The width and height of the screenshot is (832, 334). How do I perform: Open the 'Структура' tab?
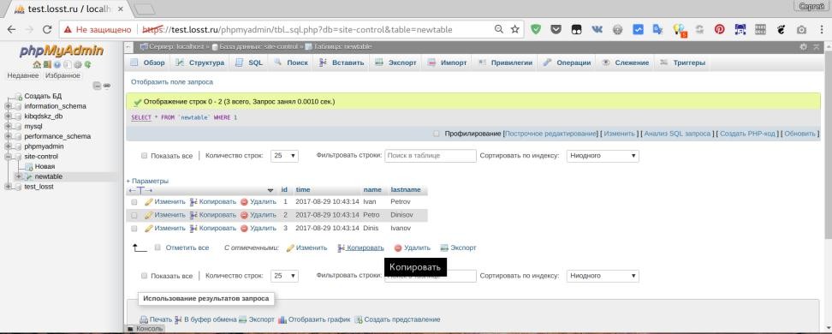(200, 63)
